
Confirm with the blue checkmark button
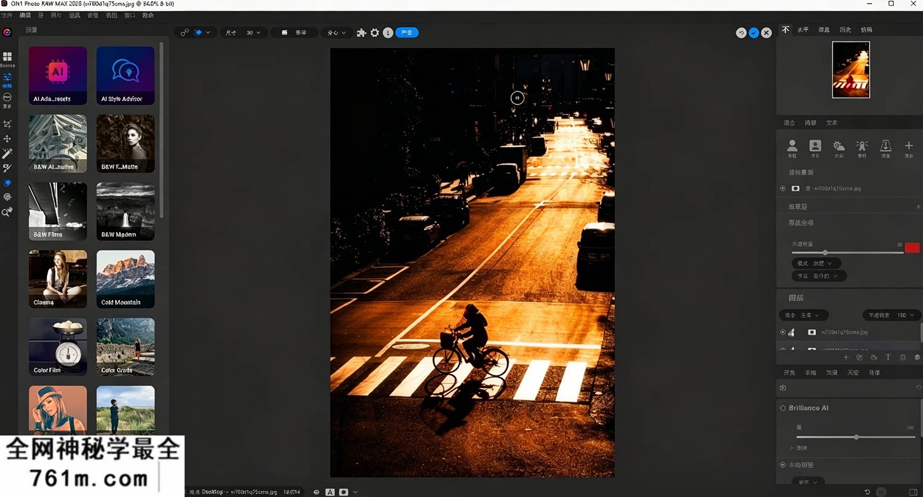[x=754, y=33]
